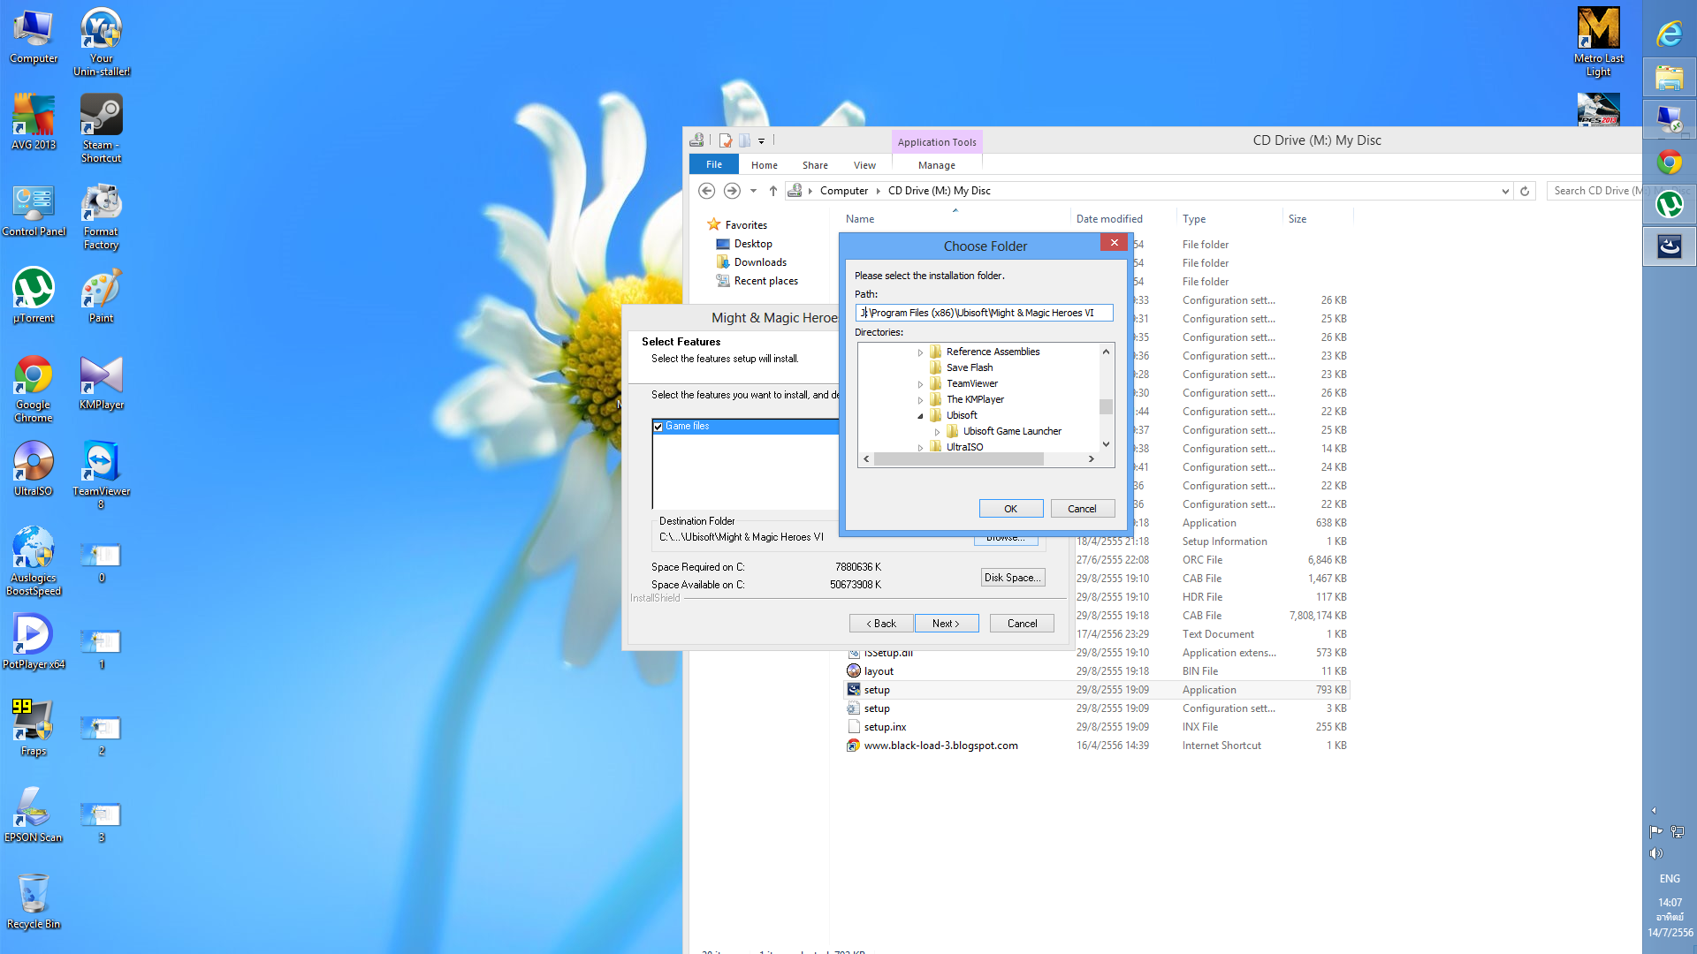The image size is (1697, 954).
Task: Expand the TeamViewer folder node
Action: (x=920, y=384)
